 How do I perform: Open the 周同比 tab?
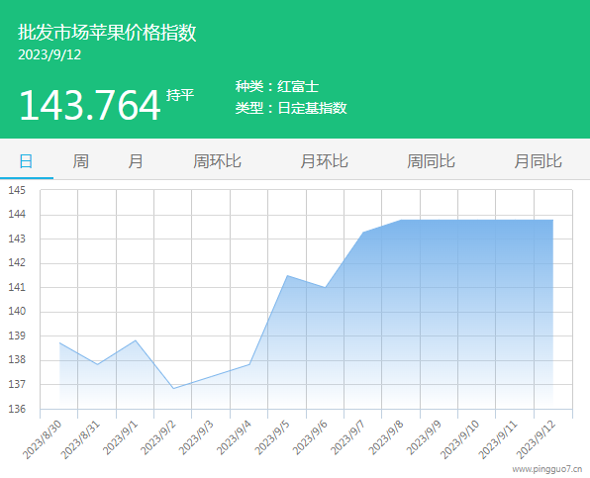point(431,161)
